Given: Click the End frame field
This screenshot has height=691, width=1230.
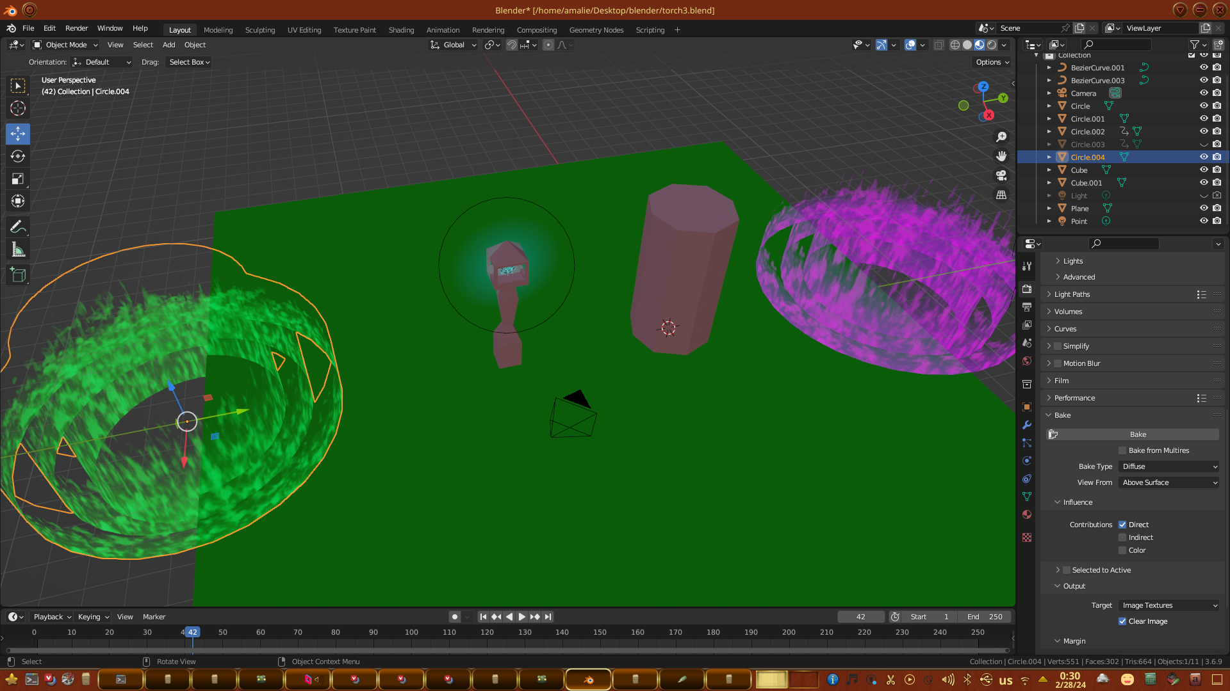Looking at the screenshot, I should pyautogui.click(x=985, y=617).
